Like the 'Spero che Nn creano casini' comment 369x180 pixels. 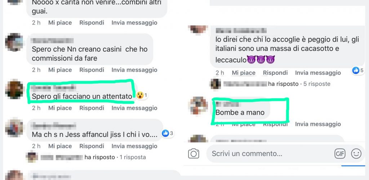click(x=60, y=70)
